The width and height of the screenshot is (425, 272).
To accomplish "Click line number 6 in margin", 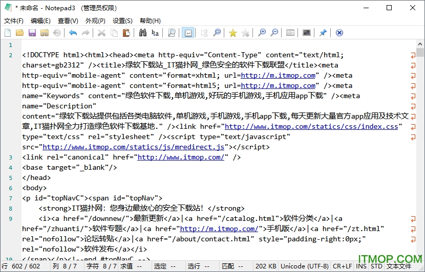I will click(x=11, y=188).
